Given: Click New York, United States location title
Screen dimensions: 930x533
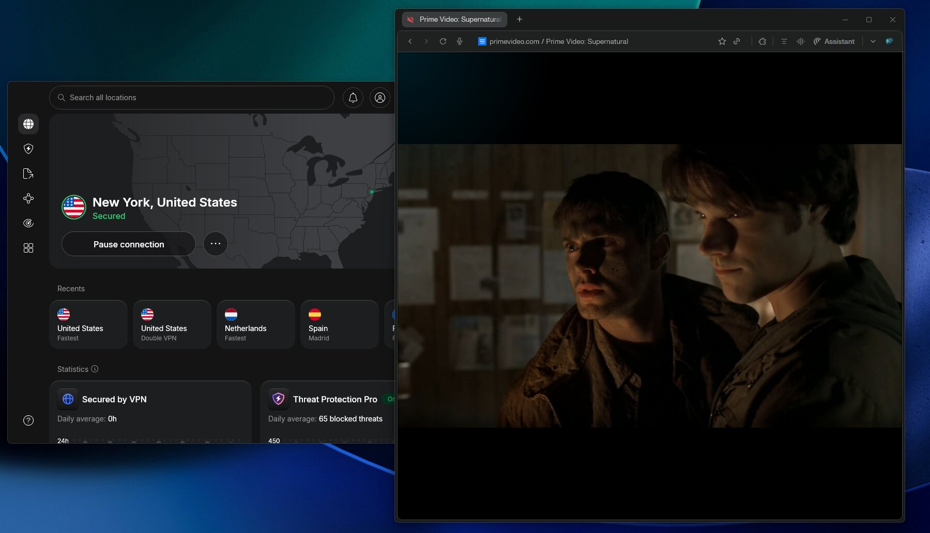Looking at the screenshot, I should [x=164, y=202].
